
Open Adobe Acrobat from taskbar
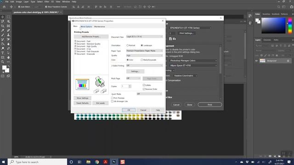point(105,162)
